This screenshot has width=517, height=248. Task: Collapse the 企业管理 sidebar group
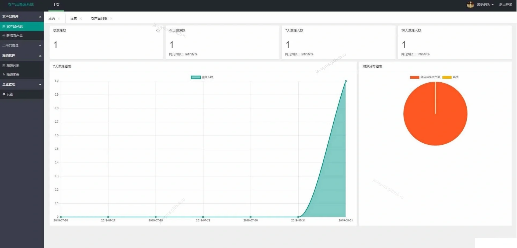22,84
